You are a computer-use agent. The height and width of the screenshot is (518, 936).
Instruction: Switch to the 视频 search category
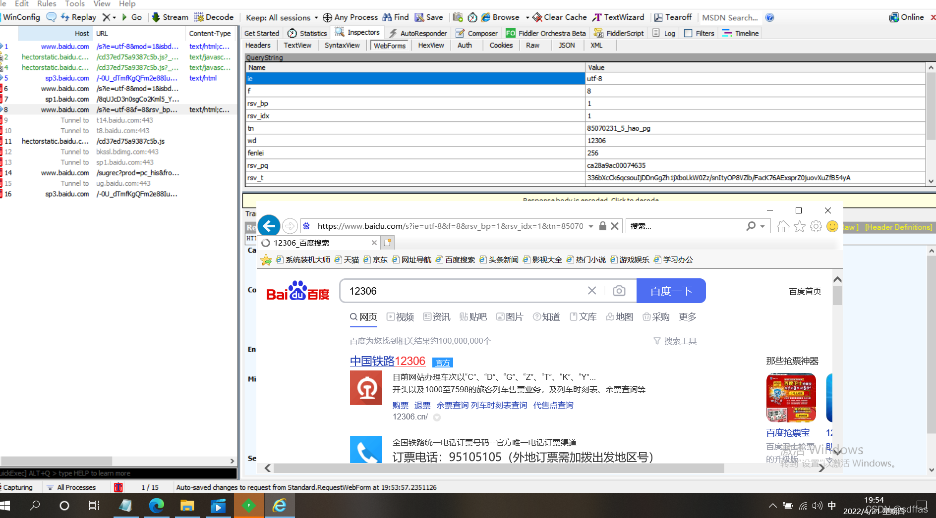pyautogui.click(x=400, y=317)
